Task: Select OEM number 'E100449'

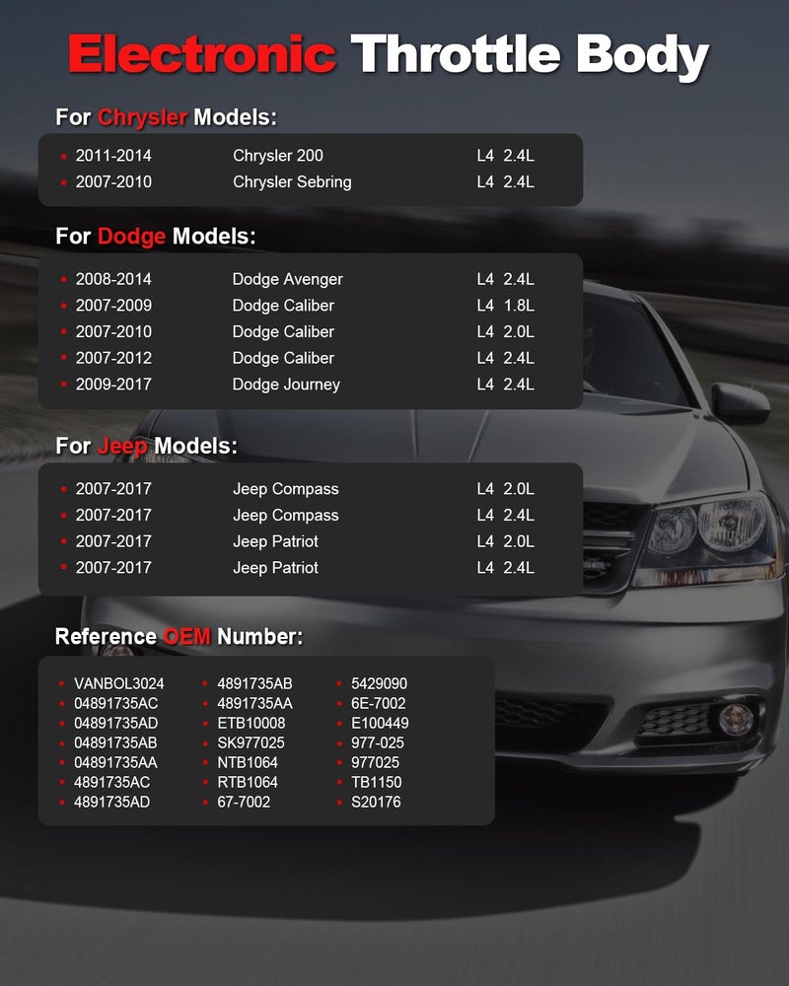Action: click(380, 723)
